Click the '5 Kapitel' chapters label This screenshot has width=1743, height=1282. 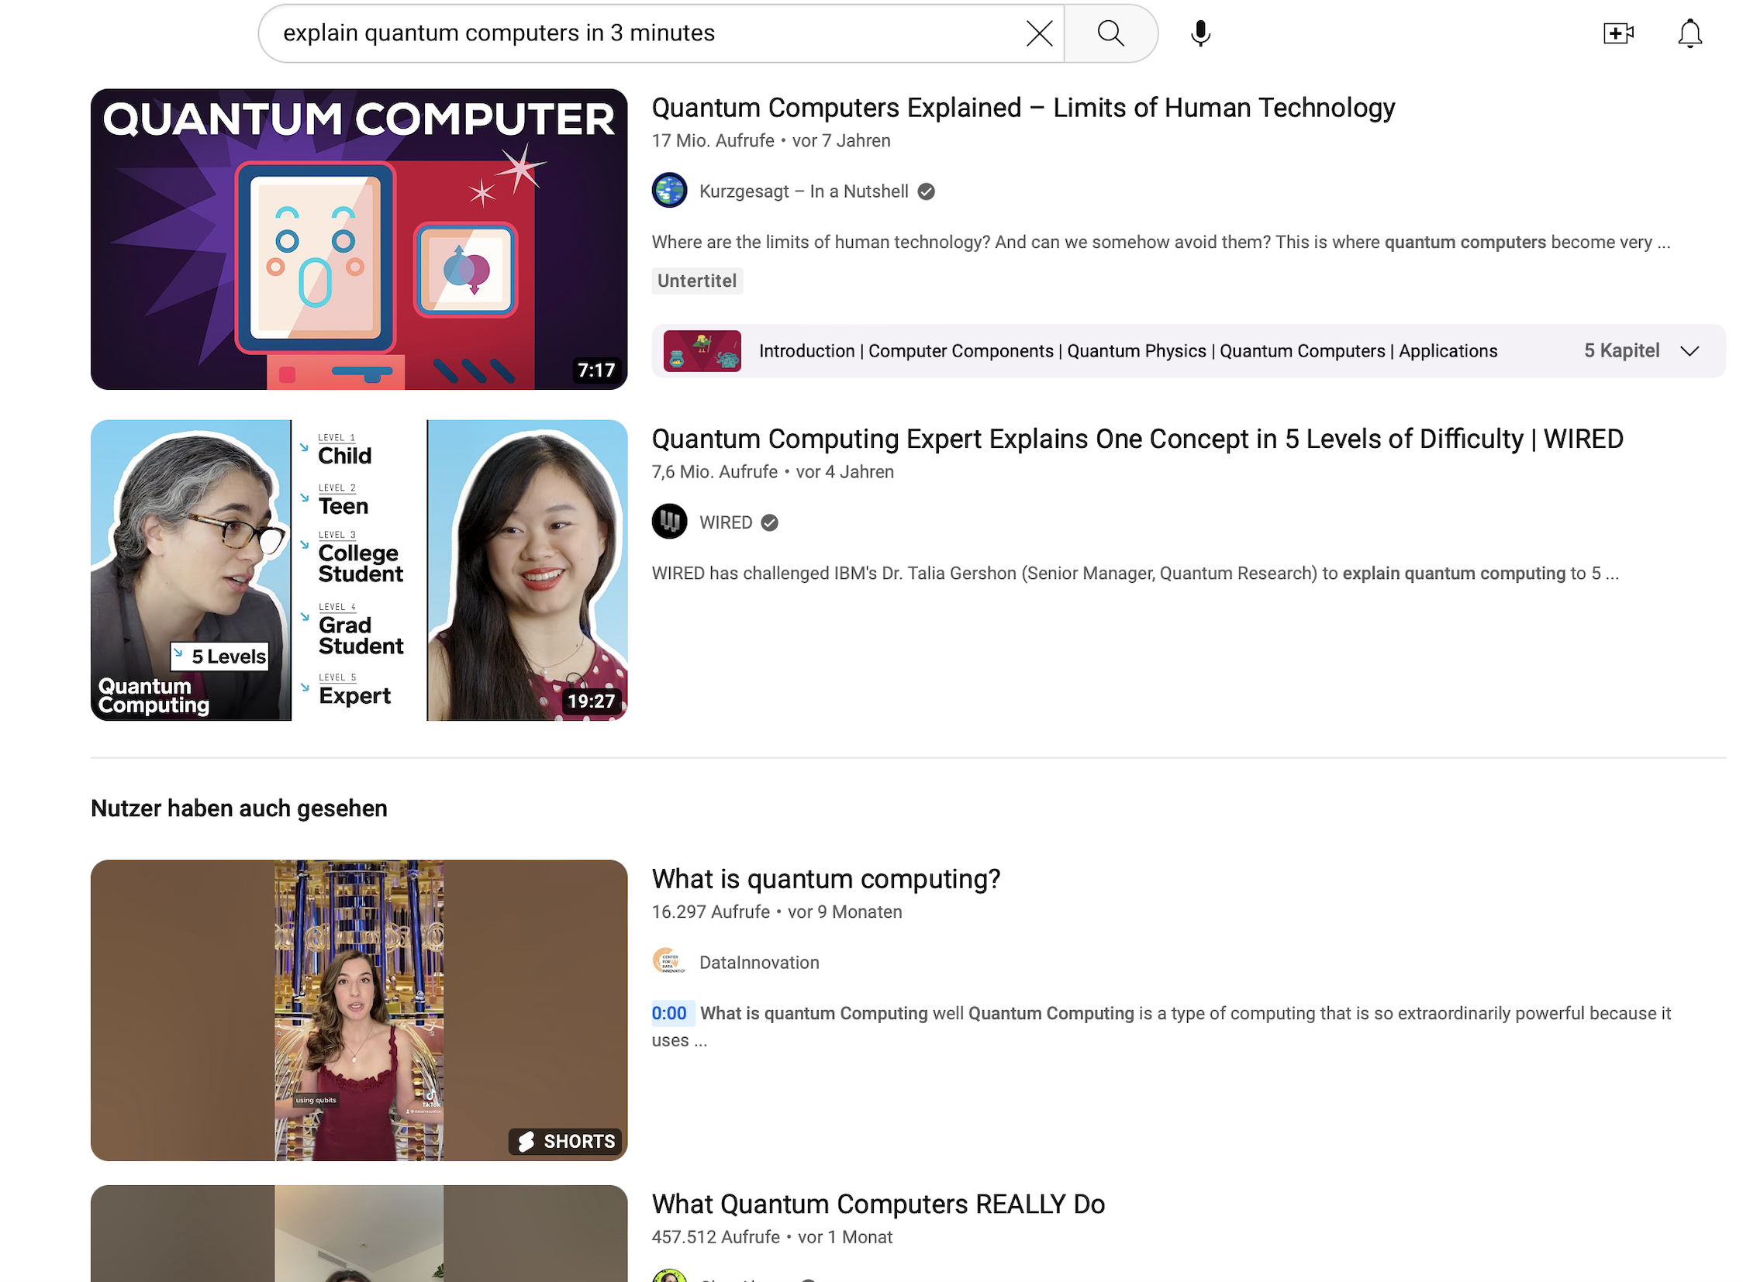click(1622, 351)
